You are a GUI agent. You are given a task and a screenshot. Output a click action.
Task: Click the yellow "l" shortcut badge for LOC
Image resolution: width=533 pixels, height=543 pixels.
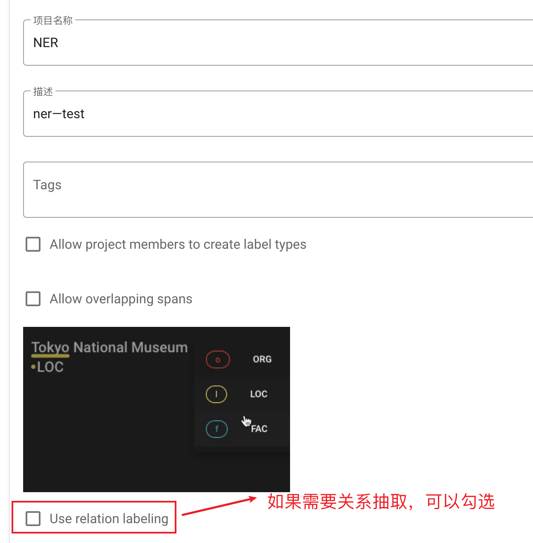click(x=217, y=394)
